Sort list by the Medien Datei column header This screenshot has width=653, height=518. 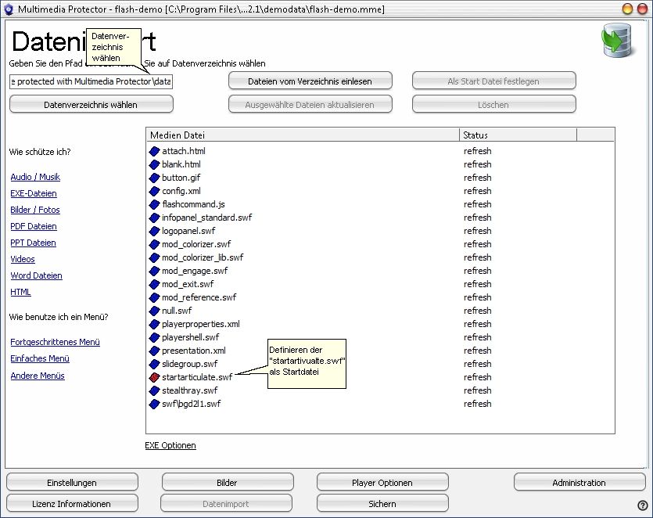(x=302, y=135)
